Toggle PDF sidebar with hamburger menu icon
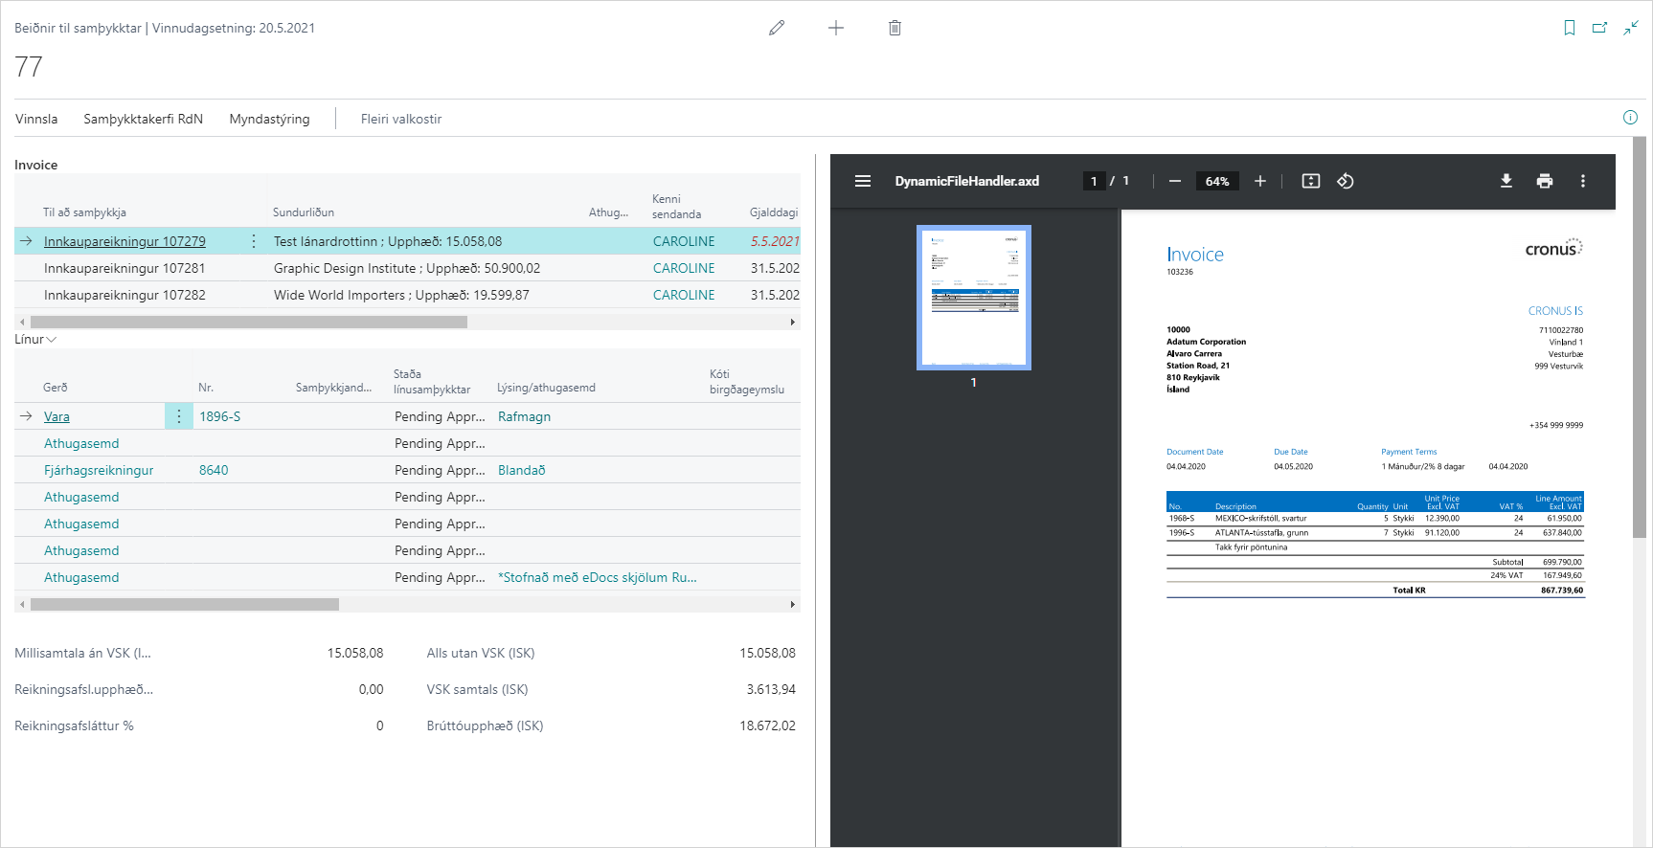This screenshot has height=848, width=1653. pos(863,181)
